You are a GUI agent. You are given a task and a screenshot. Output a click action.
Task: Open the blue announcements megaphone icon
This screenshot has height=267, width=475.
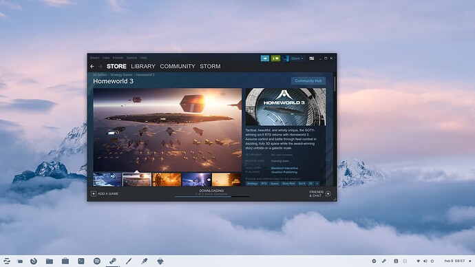265,58
